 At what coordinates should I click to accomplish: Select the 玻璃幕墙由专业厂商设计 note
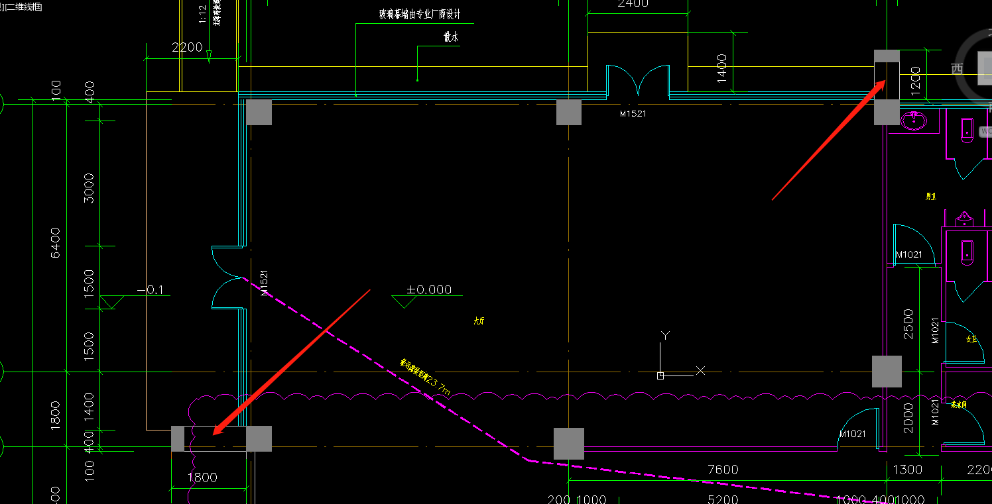(420, 14)
